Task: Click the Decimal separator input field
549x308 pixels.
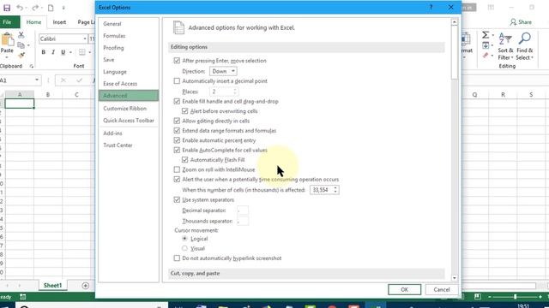Action: pyautogui.click(x=243, y=210)
